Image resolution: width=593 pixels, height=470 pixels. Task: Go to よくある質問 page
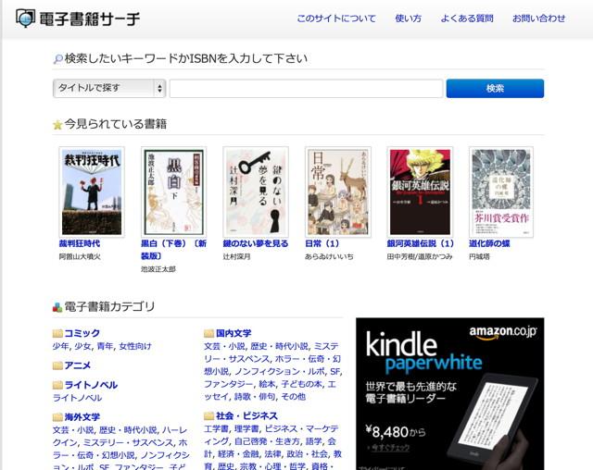pyautogui.click(x=467, y=19)
